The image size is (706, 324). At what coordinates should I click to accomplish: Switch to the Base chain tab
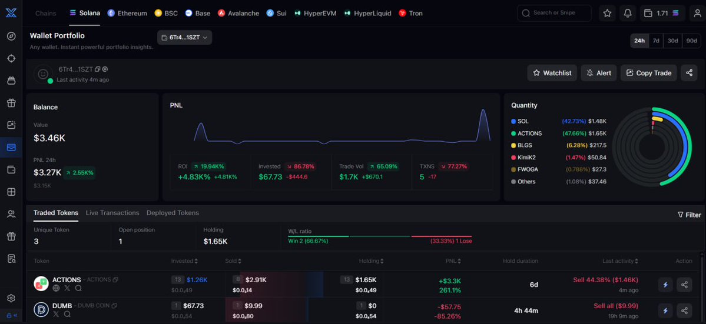[x=198, y=13]
